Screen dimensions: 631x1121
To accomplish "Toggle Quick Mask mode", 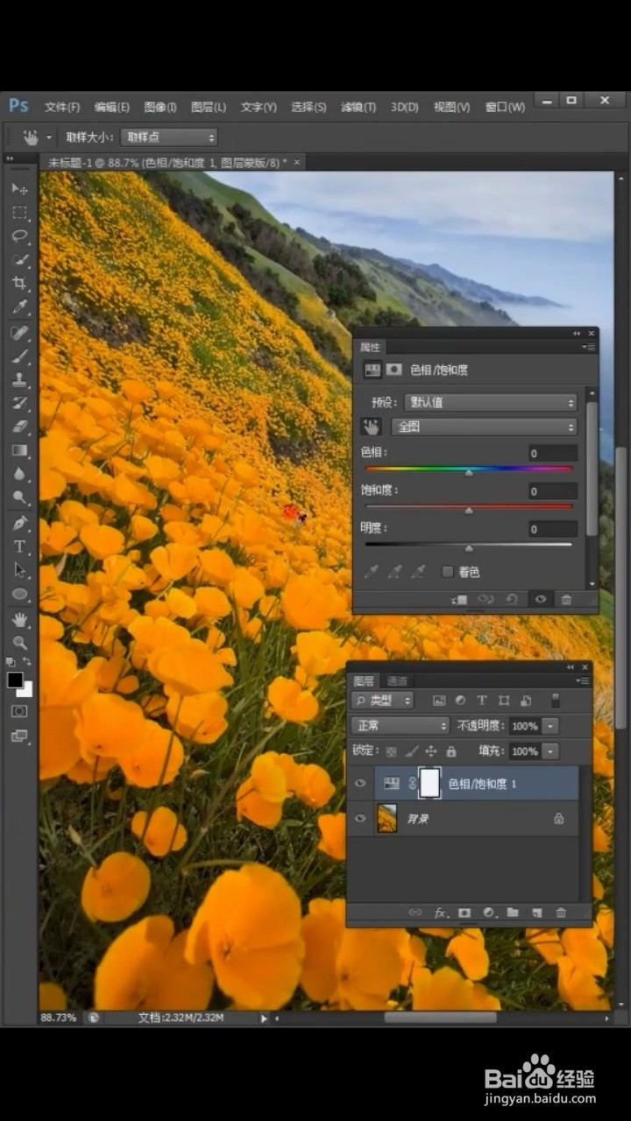I will tap(19, 712).
